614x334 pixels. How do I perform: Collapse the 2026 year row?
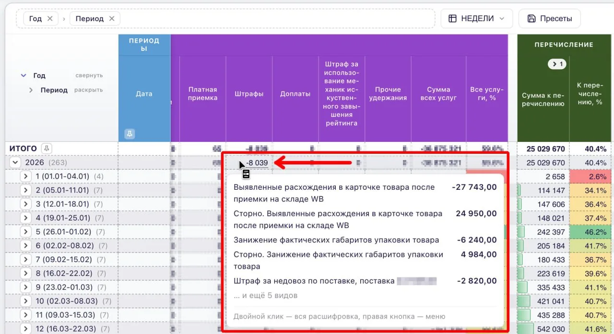pos(15,162)
